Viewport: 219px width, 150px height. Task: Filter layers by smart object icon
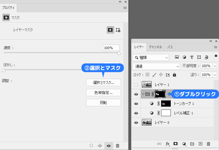tap(206, 57)
